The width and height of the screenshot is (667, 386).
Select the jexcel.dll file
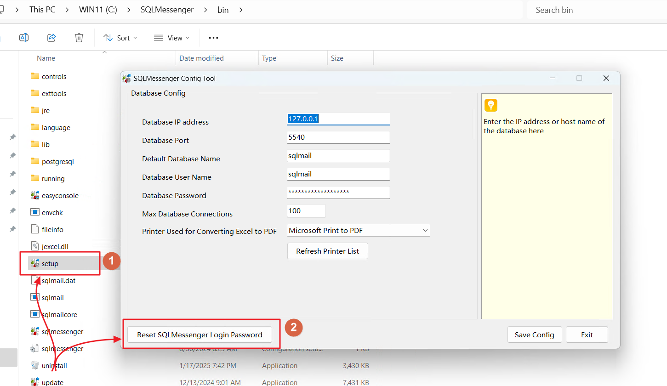(54, 247)
